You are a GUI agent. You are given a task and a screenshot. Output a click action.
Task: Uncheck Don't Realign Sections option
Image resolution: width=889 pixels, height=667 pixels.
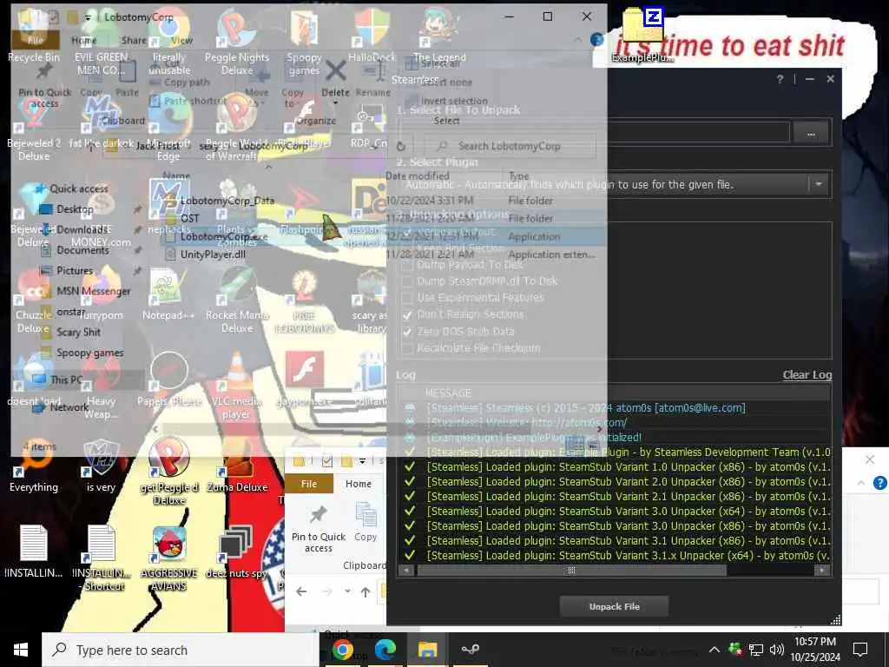coord(407,314)
